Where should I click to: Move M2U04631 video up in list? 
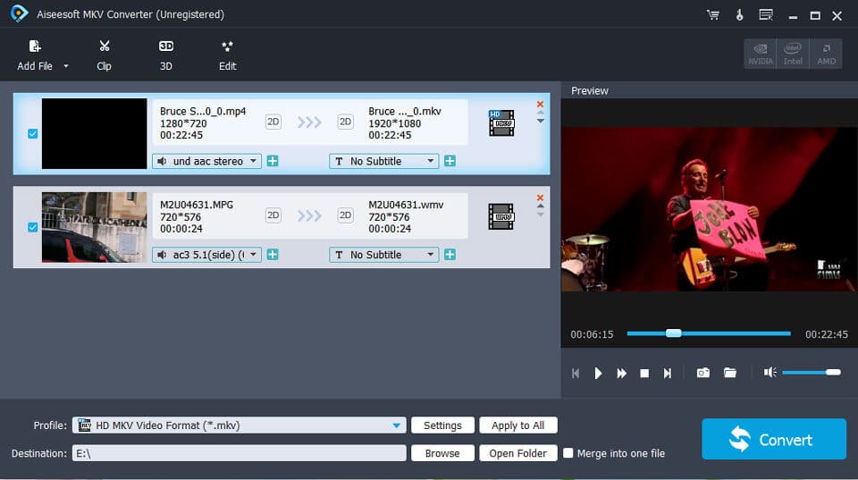click(540, 206)
